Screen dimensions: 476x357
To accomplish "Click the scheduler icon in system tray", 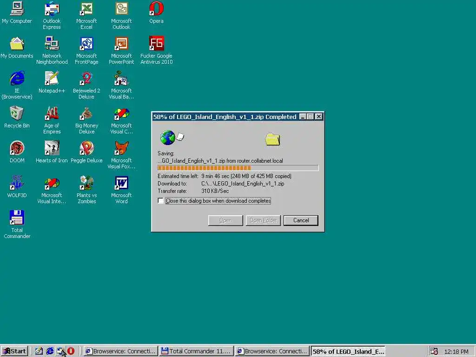I will pos(434,351).
